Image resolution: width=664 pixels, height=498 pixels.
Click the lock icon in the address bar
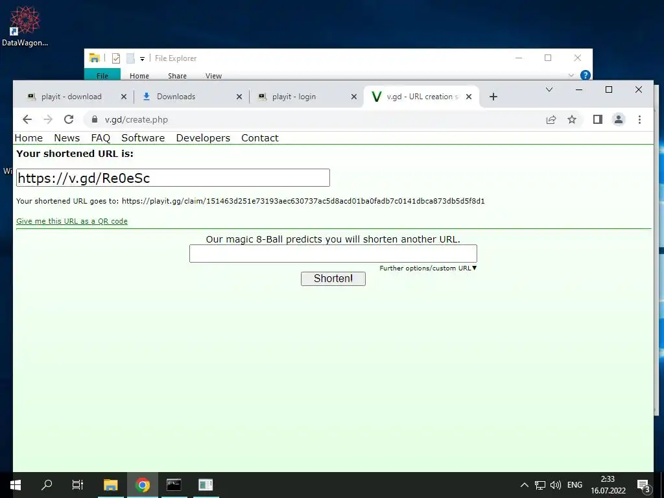coord(95,119)
